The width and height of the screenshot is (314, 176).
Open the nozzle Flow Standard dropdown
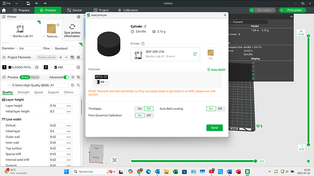65,49
